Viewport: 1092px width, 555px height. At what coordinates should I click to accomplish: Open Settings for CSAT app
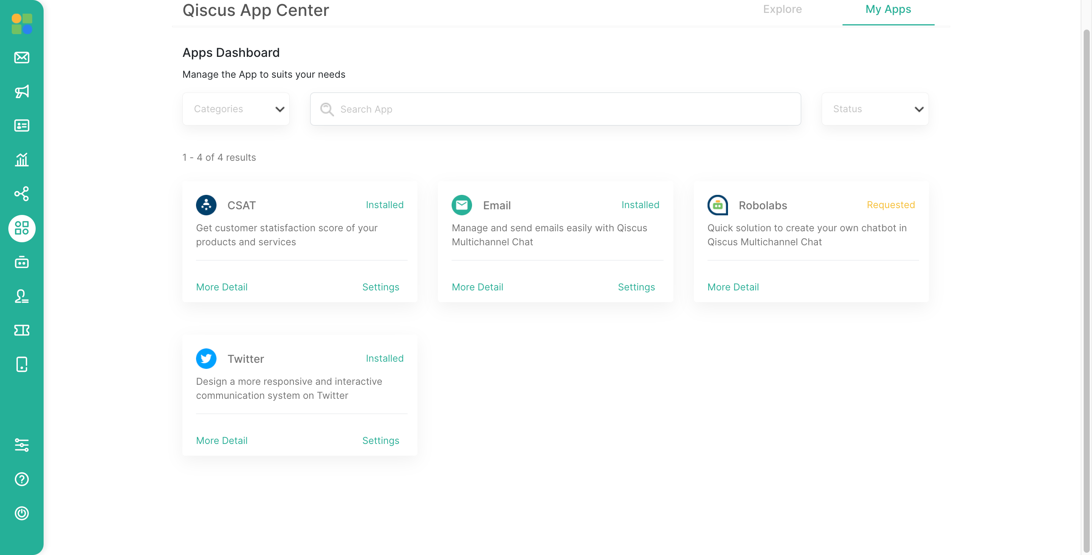[381, 287]
